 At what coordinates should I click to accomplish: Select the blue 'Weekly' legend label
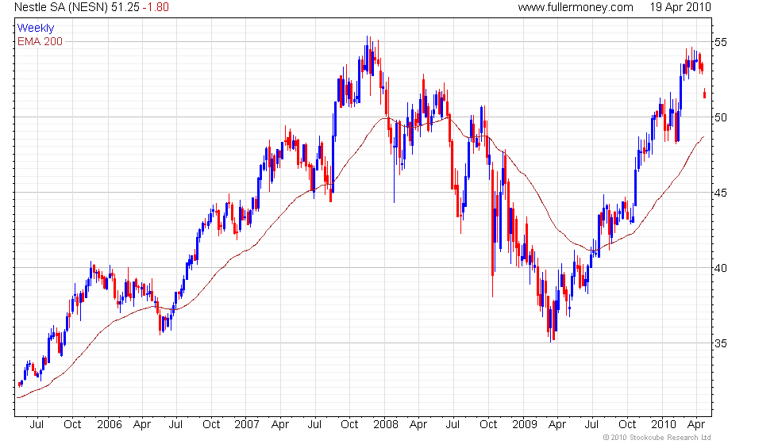tap(35, 29)
